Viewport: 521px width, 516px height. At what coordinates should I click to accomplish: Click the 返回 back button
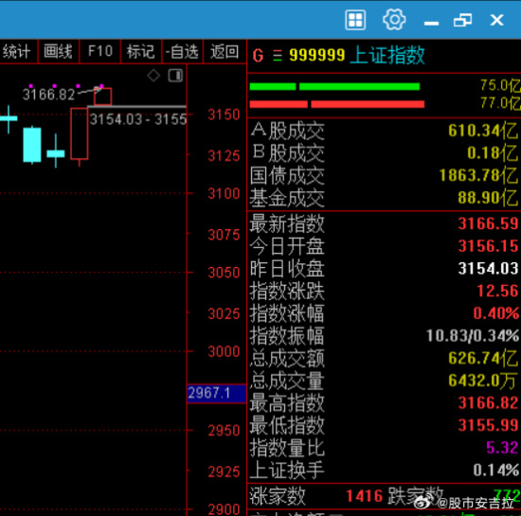tap(225, 52)
